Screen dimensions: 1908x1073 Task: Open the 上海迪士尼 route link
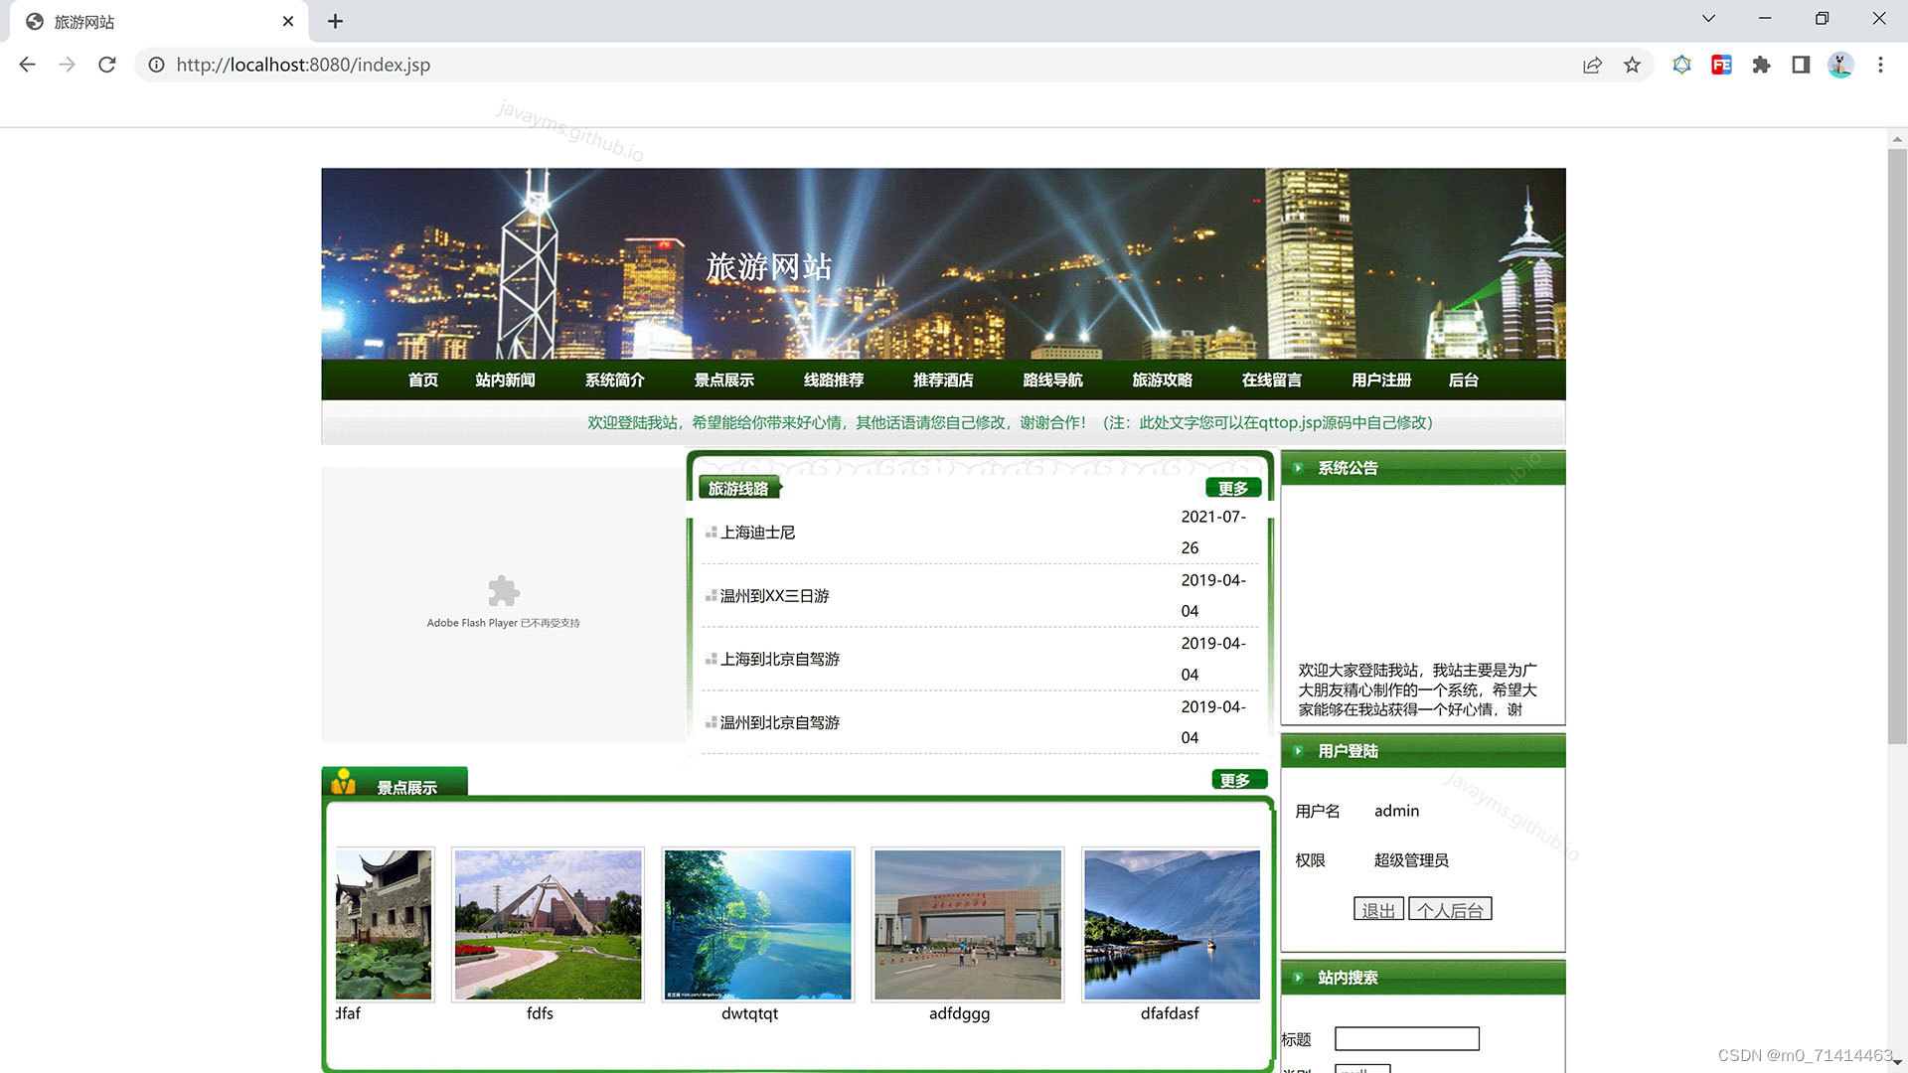tap(757, 533)
